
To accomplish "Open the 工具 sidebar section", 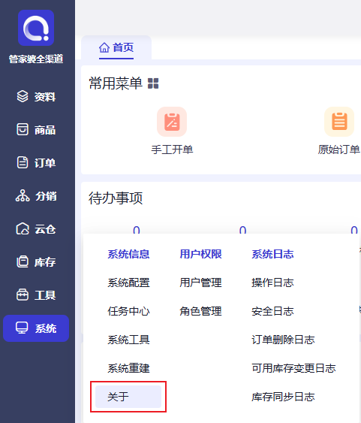I will click(36, 295).
